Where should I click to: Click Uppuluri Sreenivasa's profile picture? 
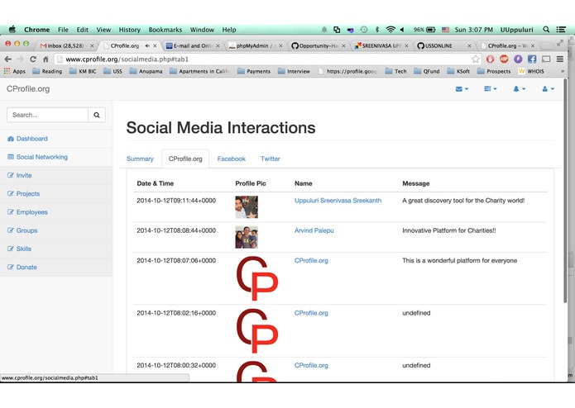tap(247, 207)
